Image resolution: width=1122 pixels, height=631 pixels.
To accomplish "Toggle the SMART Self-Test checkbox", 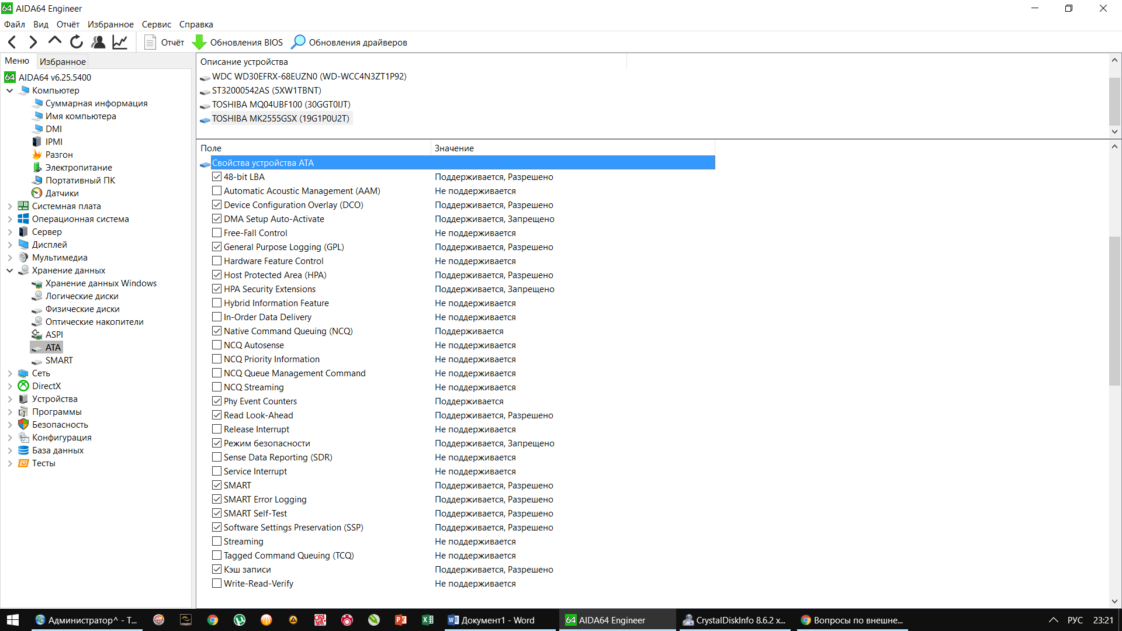I will [217, 513].
